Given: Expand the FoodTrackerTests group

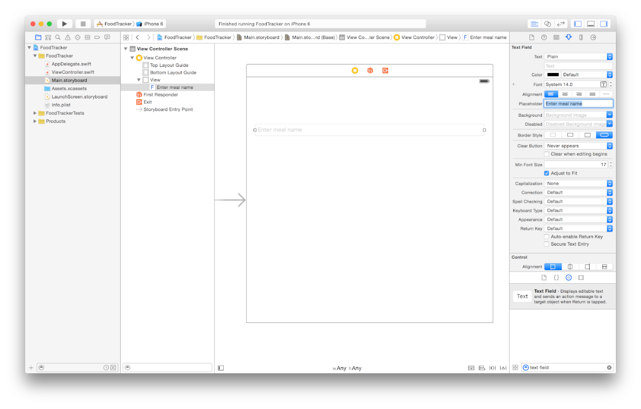Looking at the screenshot, I should coord(35,113).
